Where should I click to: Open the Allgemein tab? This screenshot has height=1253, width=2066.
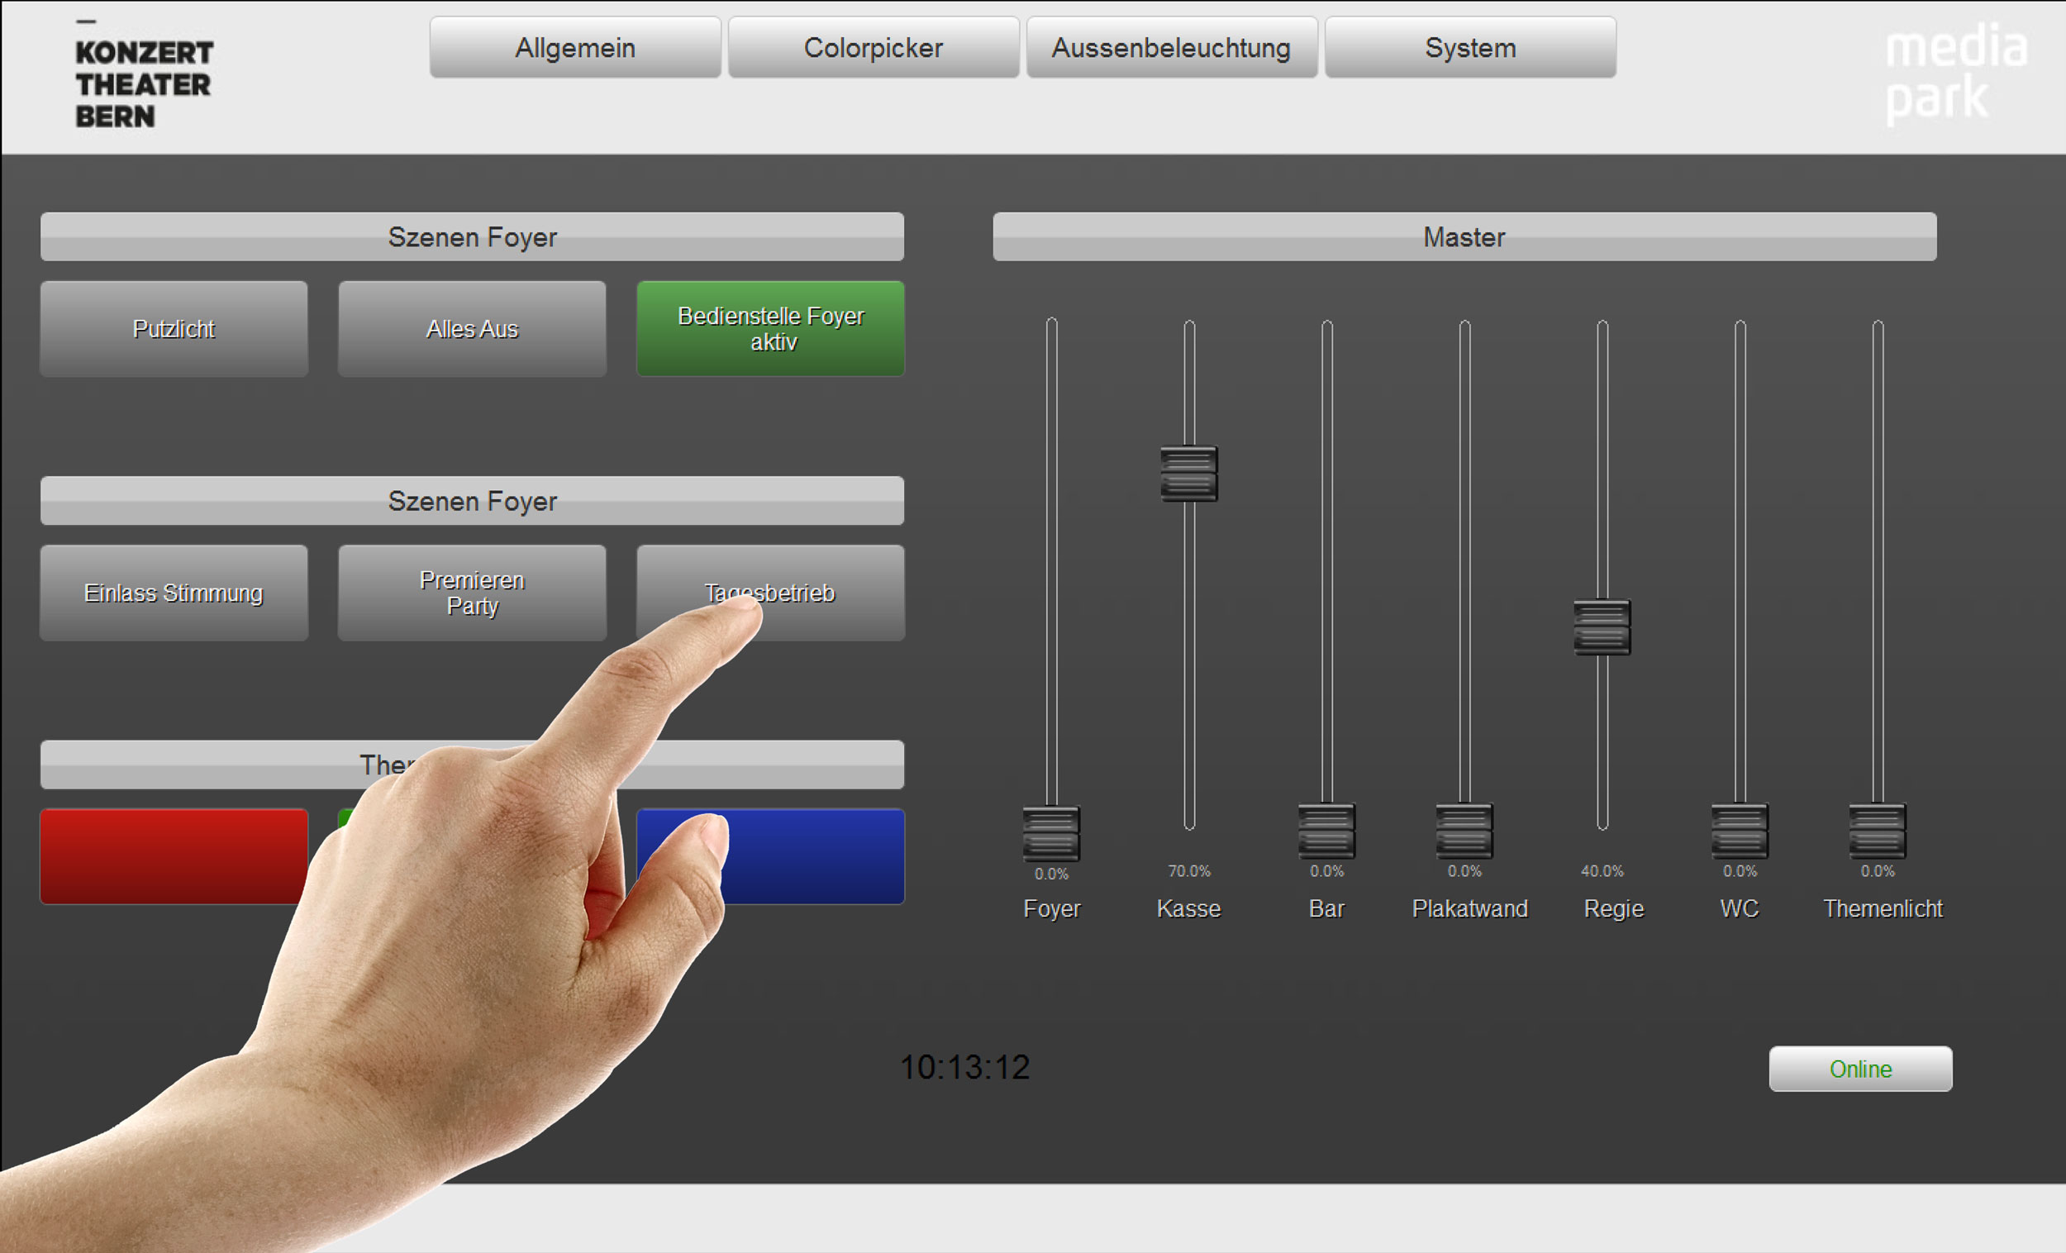point(575,48)
